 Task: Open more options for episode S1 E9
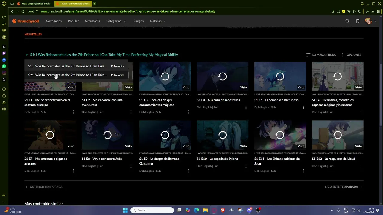point(189,171)
